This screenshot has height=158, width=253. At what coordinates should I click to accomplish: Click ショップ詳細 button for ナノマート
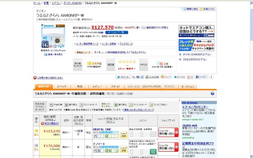(x=124, y=149)
